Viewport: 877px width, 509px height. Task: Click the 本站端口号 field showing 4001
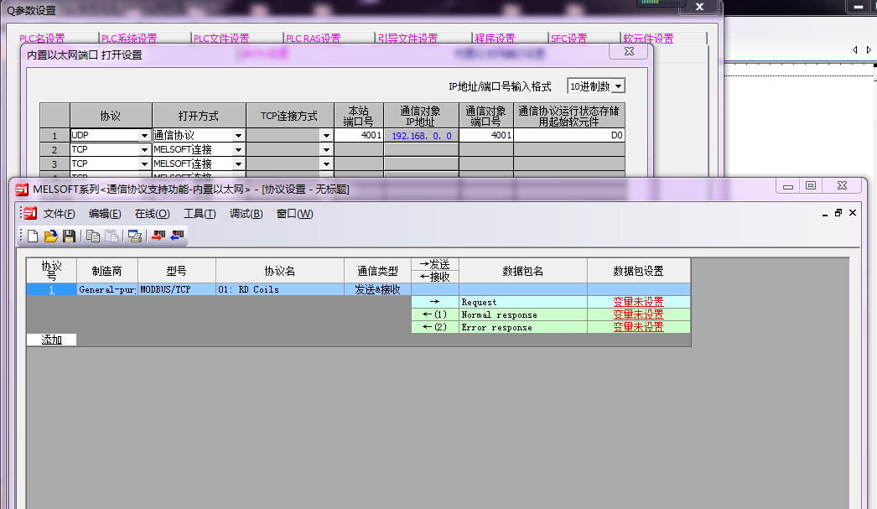coord(359,135)
